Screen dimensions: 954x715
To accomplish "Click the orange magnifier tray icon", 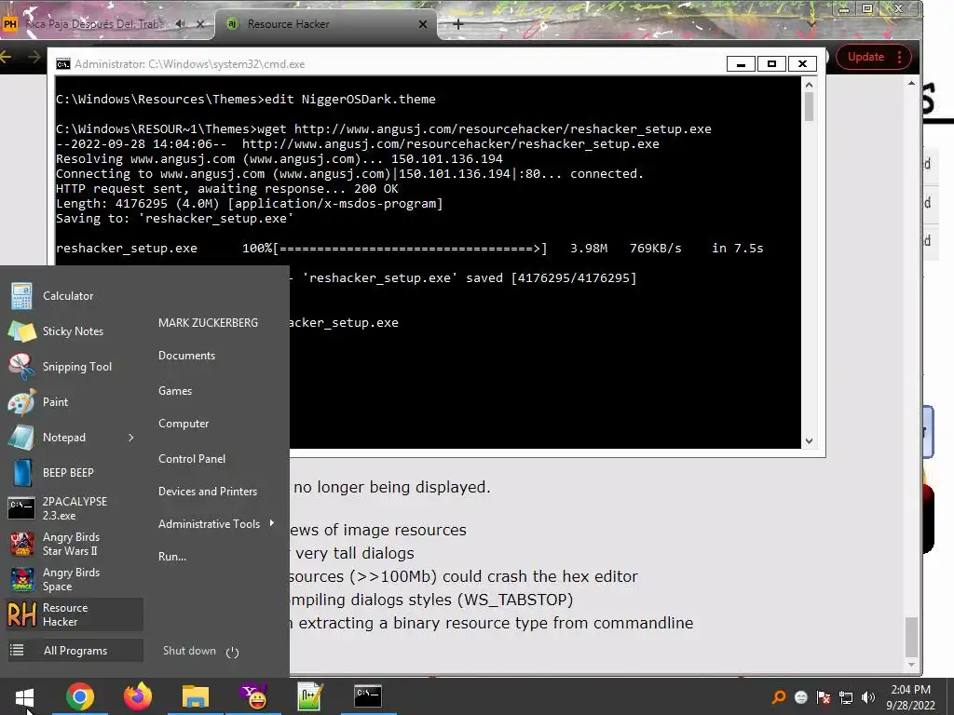I will point(778,696).
